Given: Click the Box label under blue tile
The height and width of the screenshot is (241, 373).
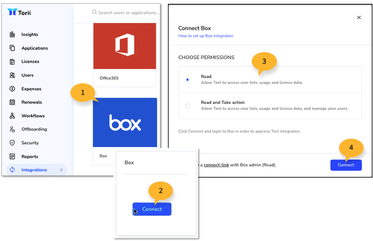Looking at the screenshot, I should pyautogui.click(x=103, y=156).
